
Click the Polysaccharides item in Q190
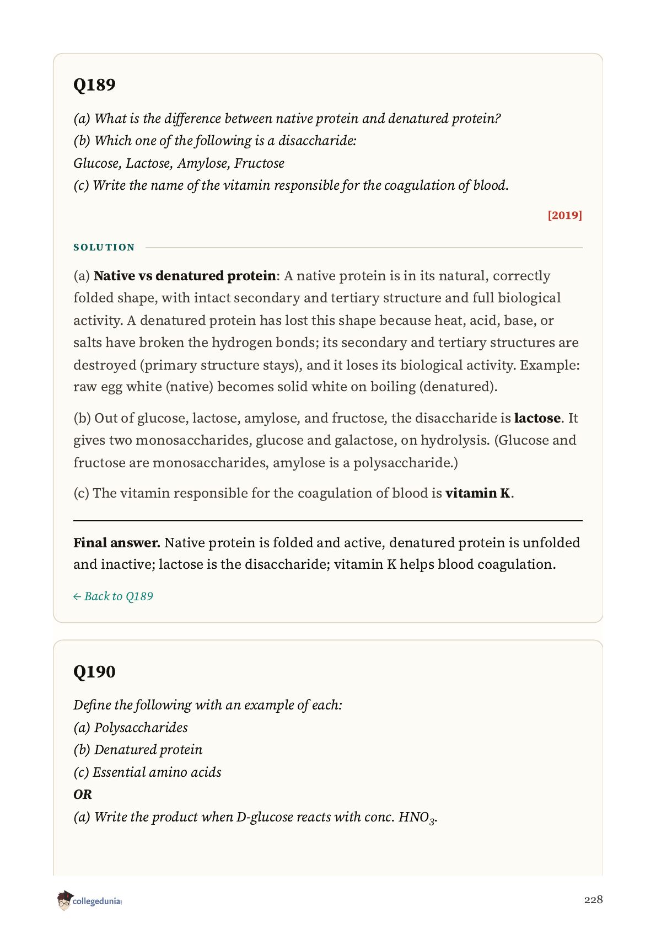(131, 728)
